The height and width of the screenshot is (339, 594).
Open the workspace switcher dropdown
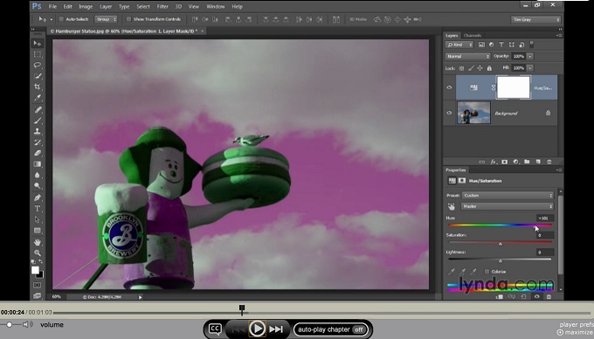tap(535, 19)
